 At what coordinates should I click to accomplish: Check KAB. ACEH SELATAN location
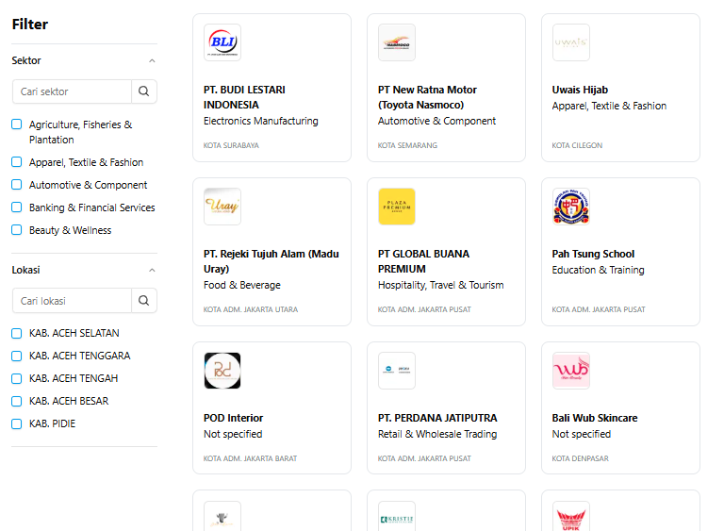[17, 333]
